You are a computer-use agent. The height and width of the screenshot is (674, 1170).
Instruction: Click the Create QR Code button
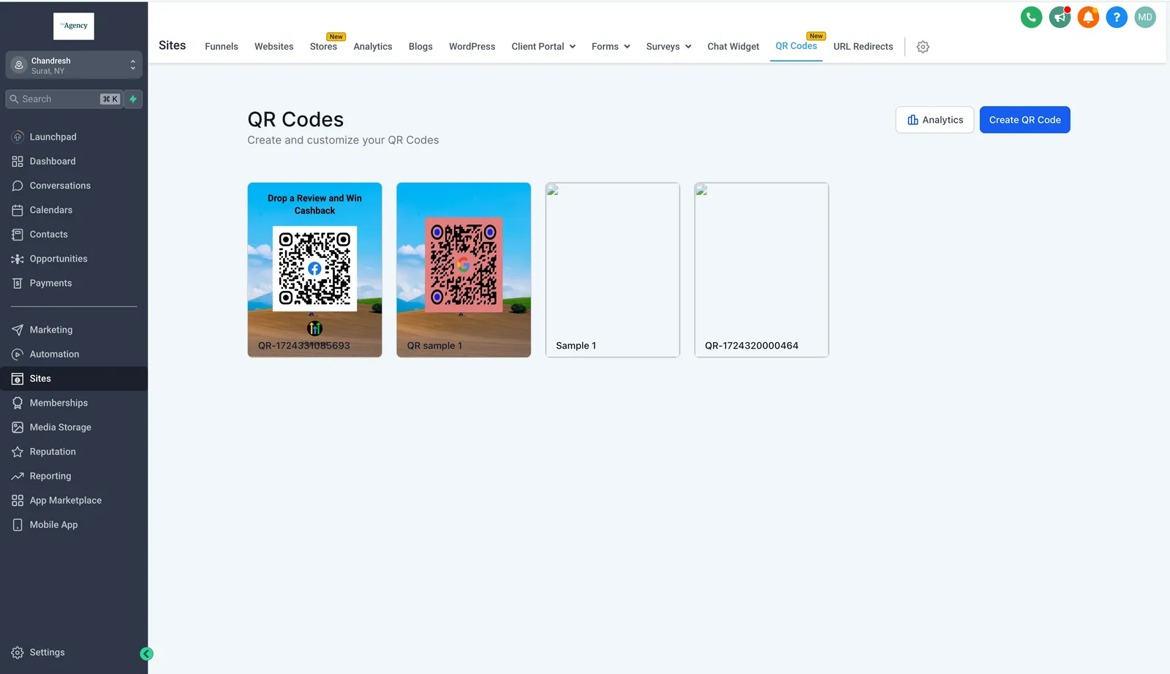(x=1025, y=120)
